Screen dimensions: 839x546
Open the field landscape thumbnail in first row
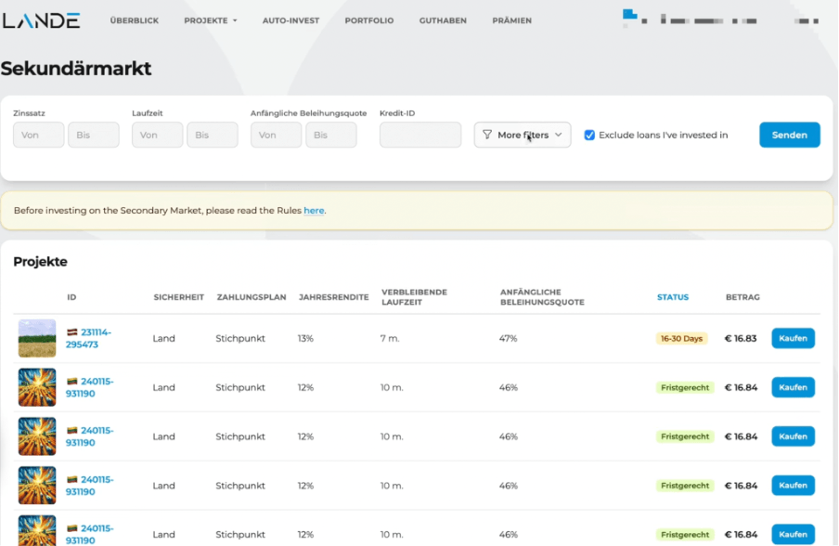coord(37,338)
